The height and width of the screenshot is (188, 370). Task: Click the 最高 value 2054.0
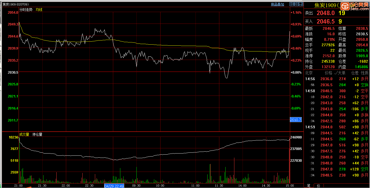point(362,45)
